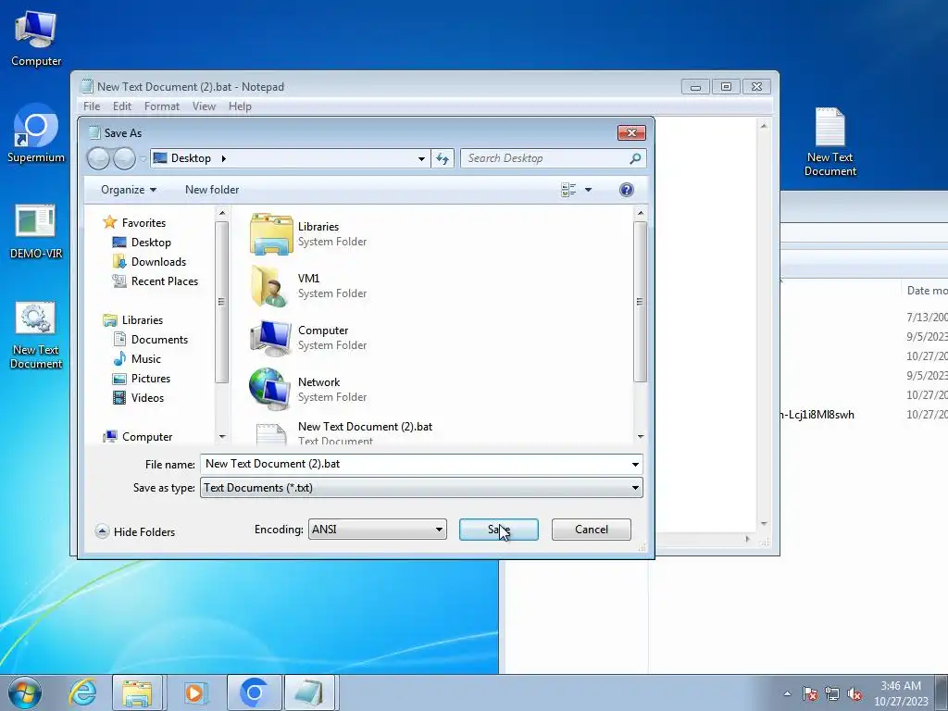The image size is (948, 711).
Task: Open Windows Explorer from taskbar
Action: [137, 692]
